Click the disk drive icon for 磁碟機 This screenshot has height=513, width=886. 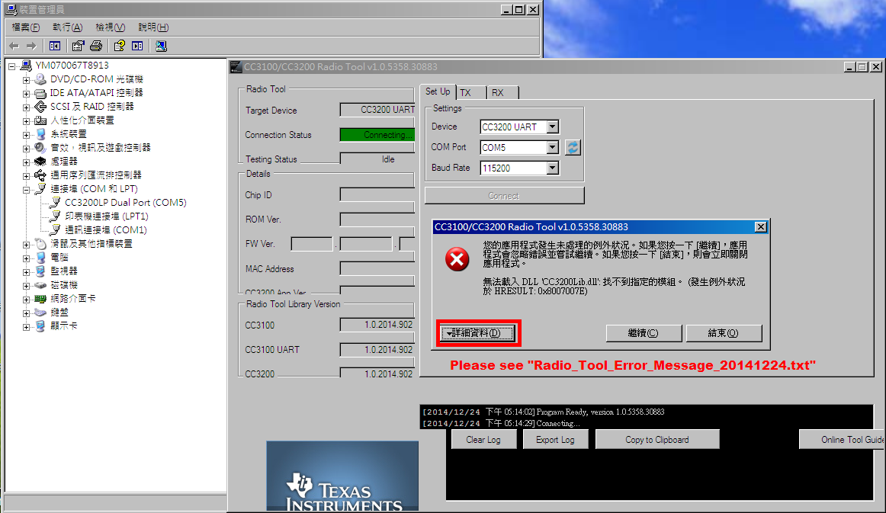(40, 285)
